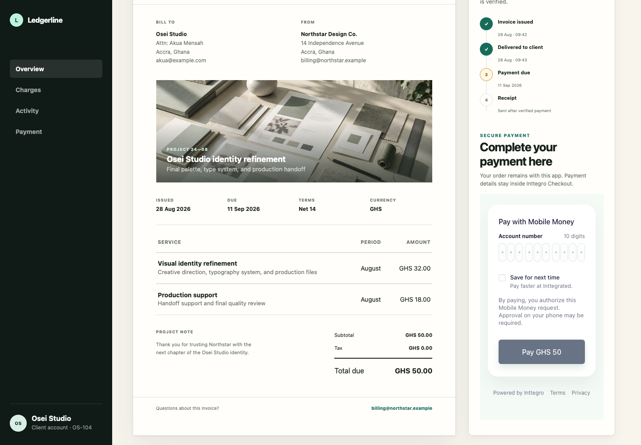This screenshot has width=641, height=445.
Task: Enable the Save for next time checkbox
Action: coord(502,278)
